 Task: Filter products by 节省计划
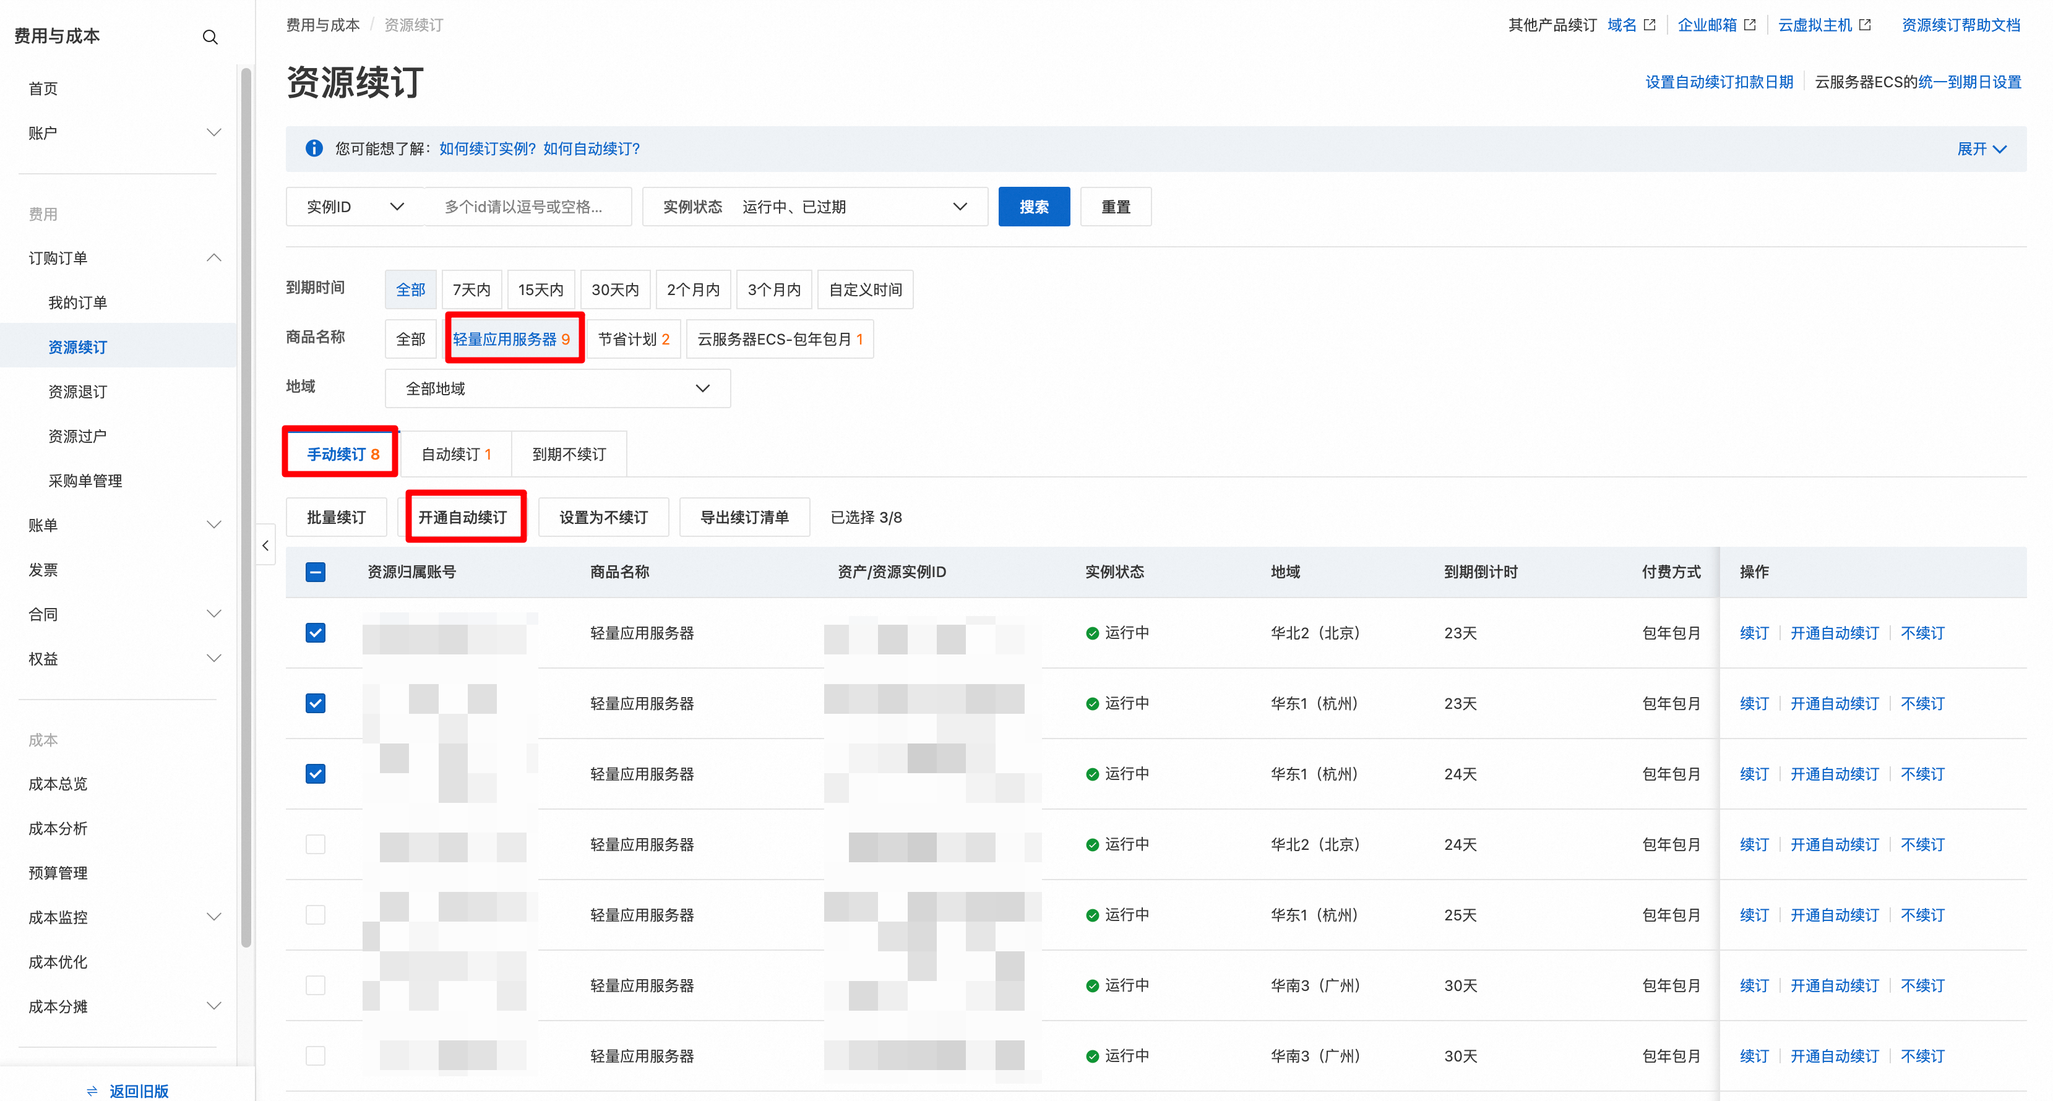(x=634, y=338)
